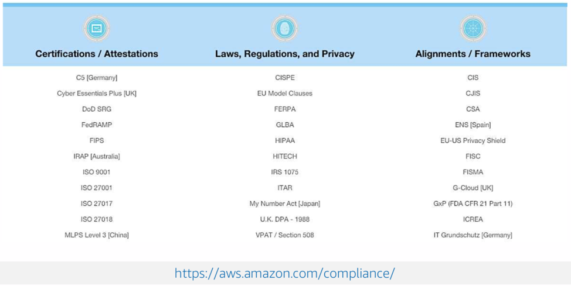Click the Alignments / Frameworks circular icon
571x286 pixels.
473,28
